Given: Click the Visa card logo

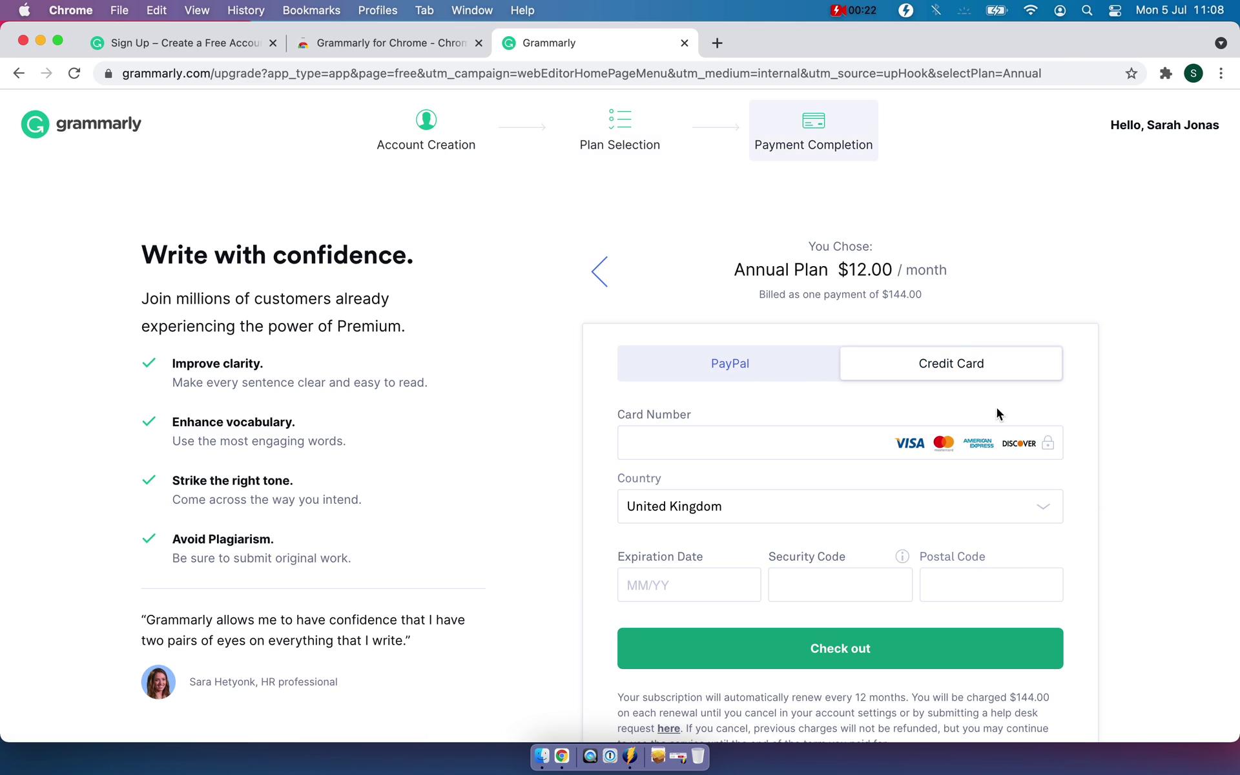Looking at the screenshot, I should click(x=909, y=443).
